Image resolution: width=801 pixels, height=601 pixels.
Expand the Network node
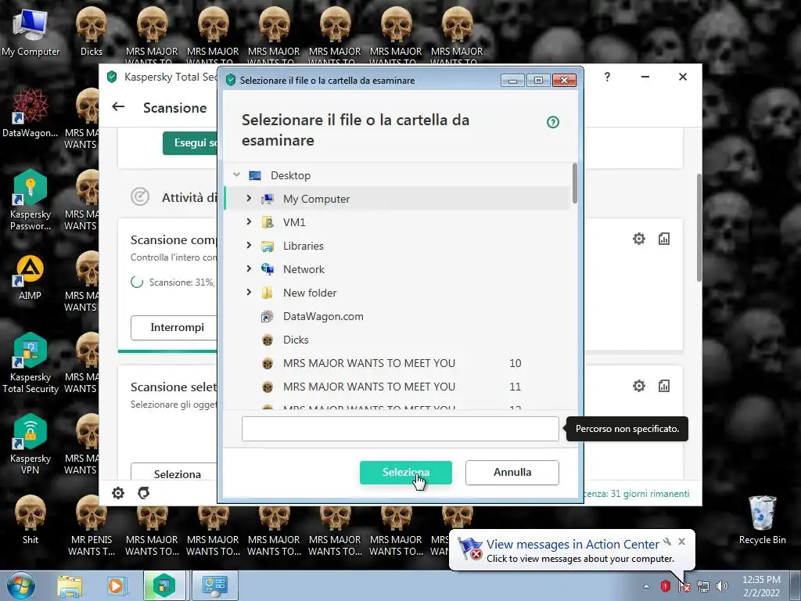tap(249, 268)
